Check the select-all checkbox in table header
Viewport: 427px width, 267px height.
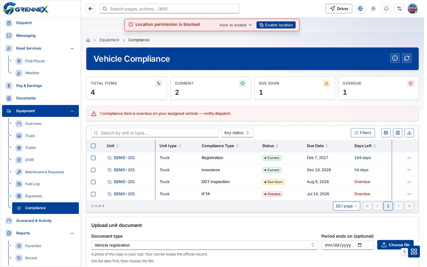pyautogui.click(x=93, y=146)
